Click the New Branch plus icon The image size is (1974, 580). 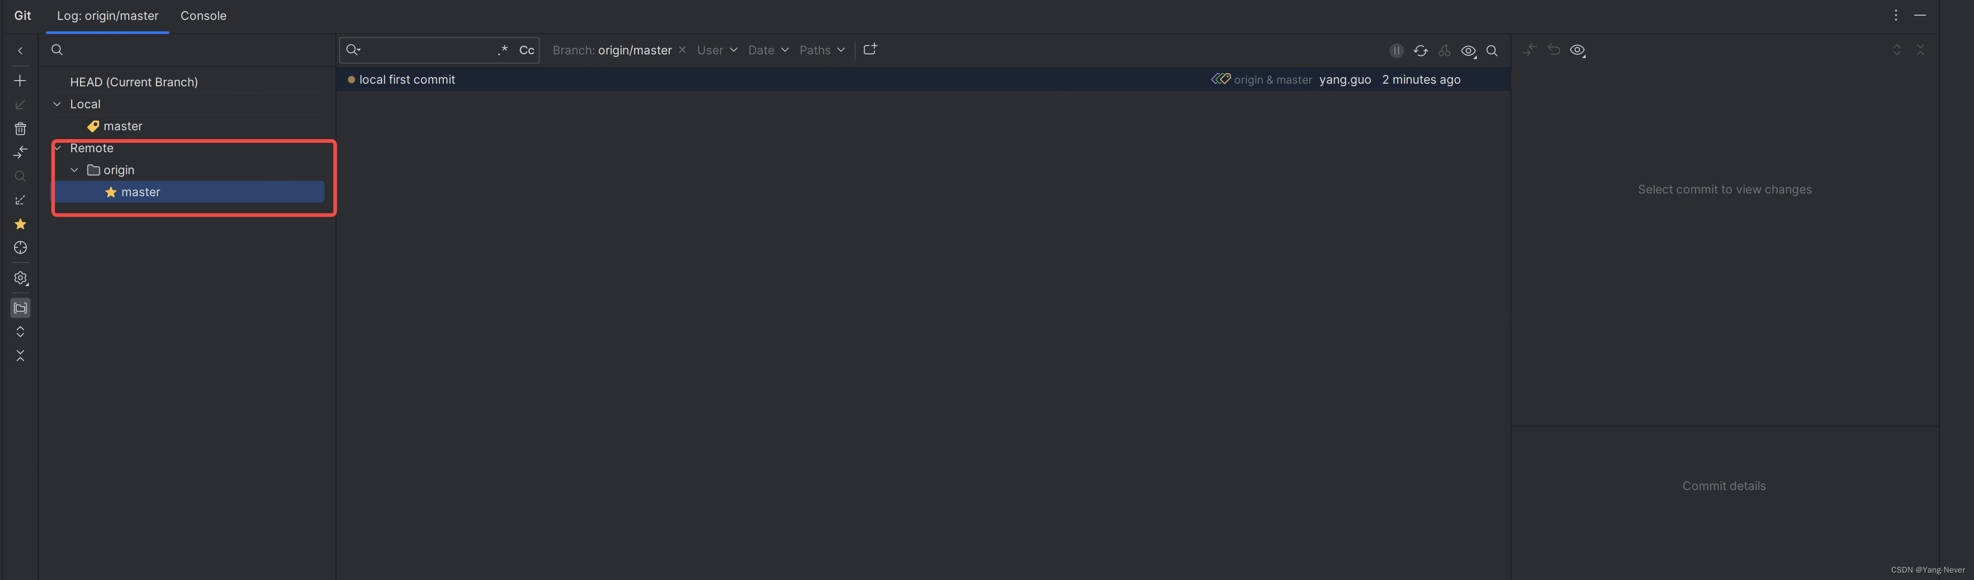pyautogui.click(x=20, y=79)
